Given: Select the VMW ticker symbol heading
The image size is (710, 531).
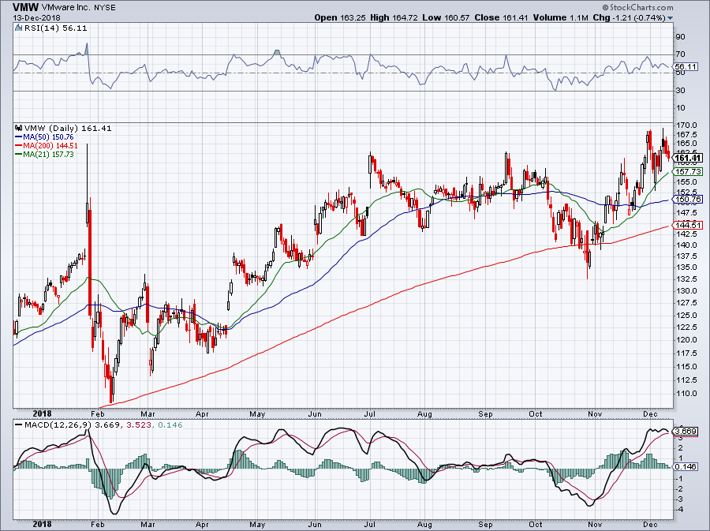Looking at the screenshot, I should [x=25, y=8].
